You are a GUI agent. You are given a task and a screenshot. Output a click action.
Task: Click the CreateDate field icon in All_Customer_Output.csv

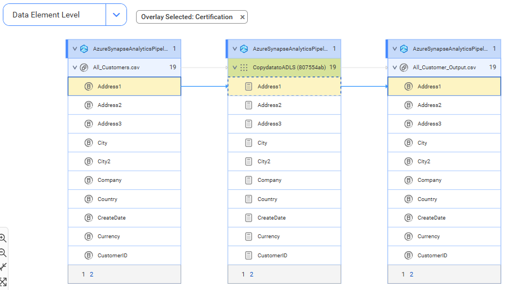[x=409, y=218]
